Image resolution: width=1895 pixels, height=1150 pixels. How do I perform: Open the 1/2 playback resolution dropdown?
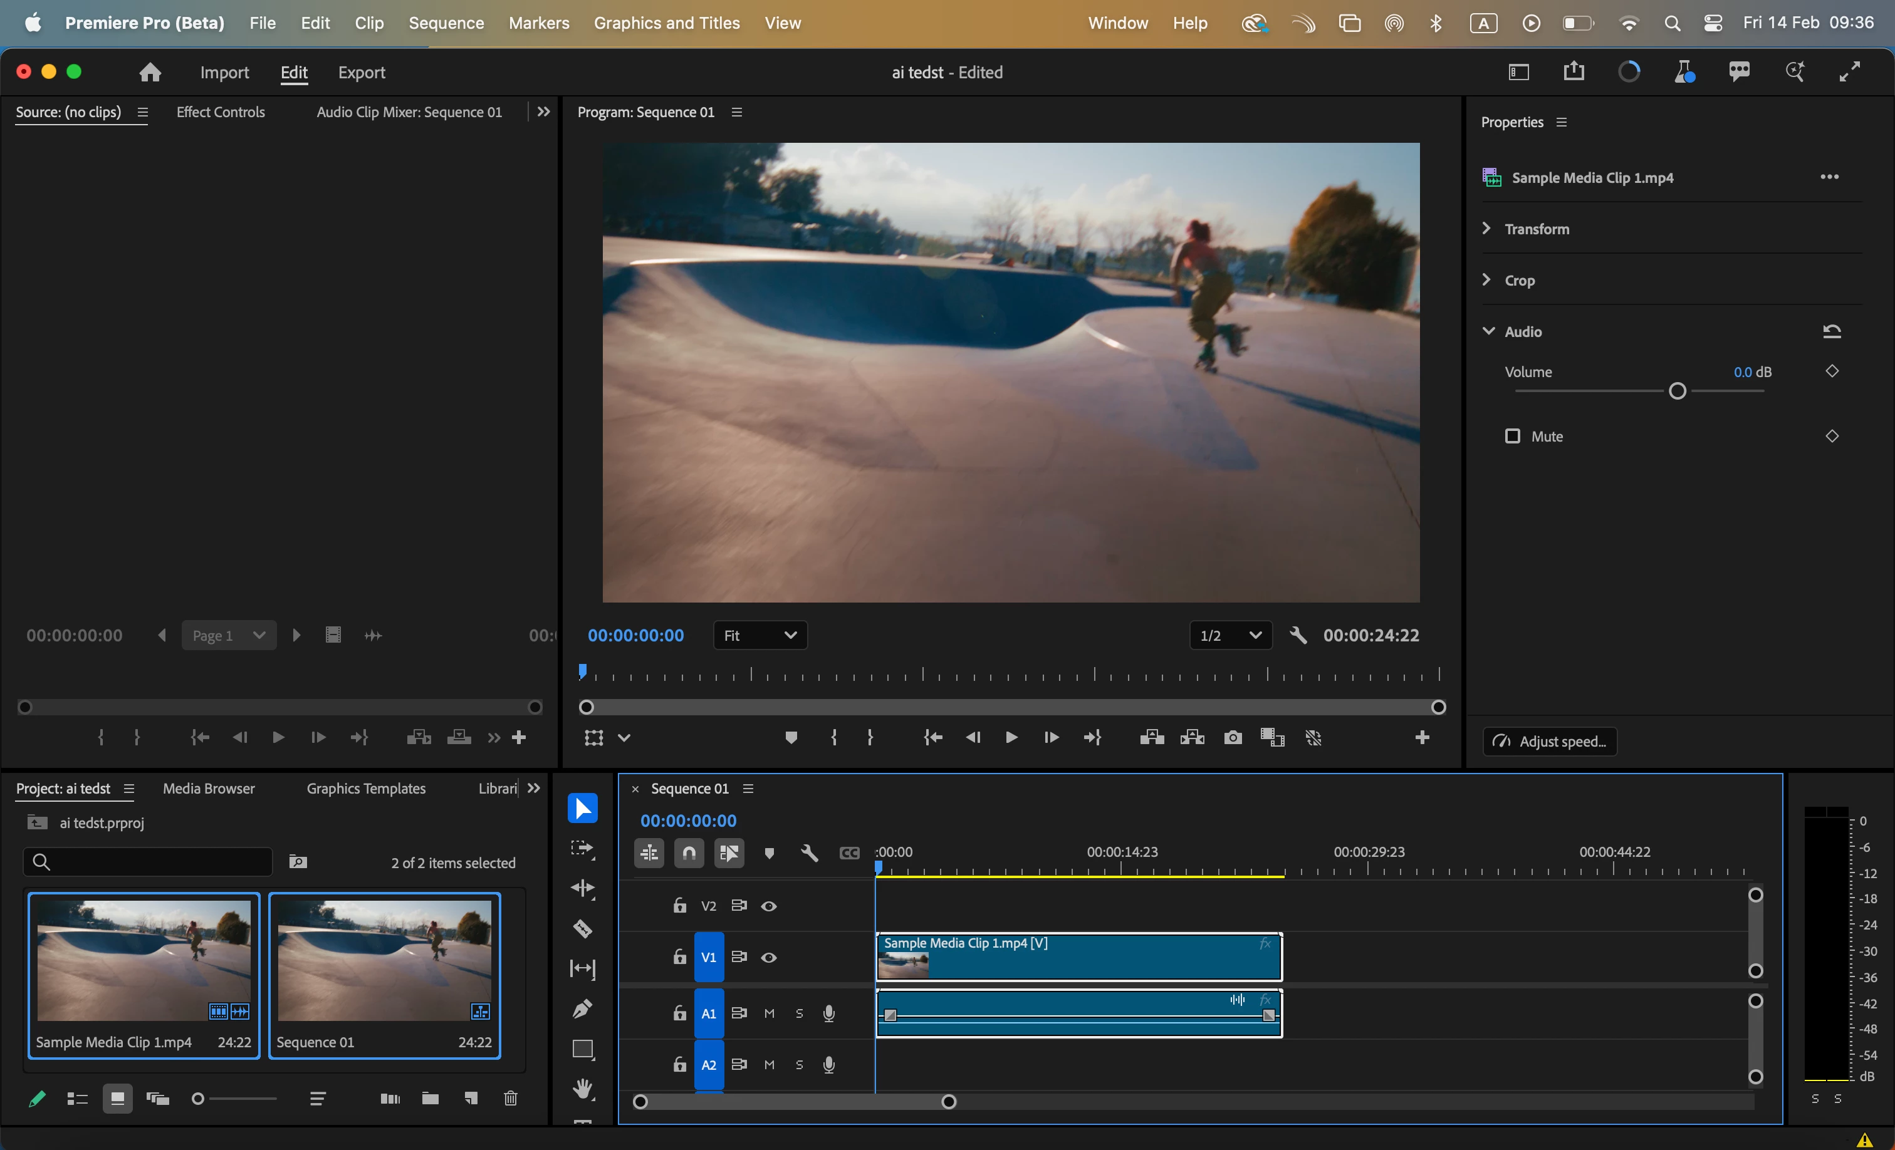tap(1229, 635)
